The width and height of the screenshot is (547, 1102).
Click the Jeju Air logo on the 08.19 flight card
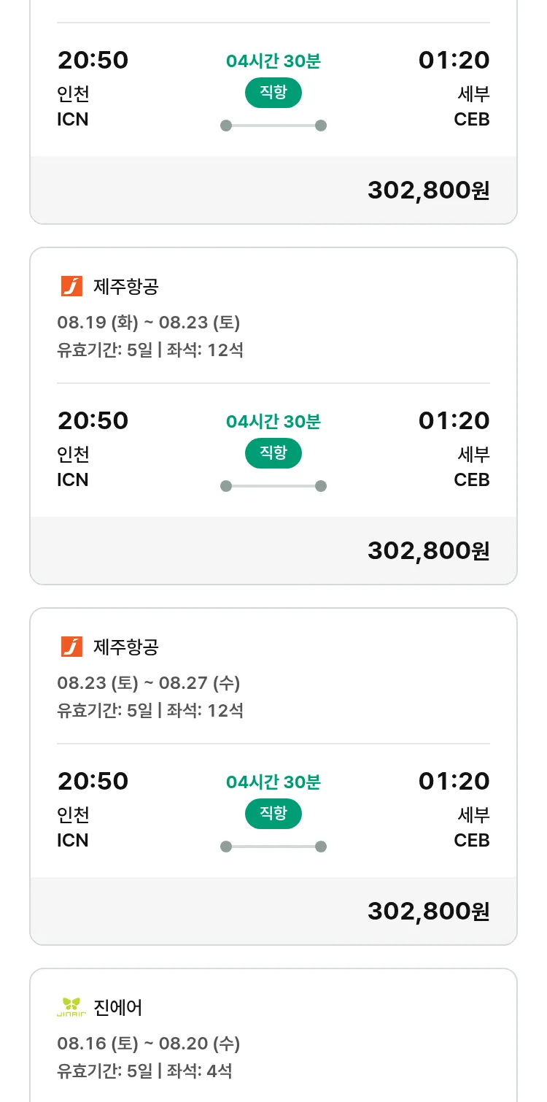pyautogui.click(x=71, y=287)
